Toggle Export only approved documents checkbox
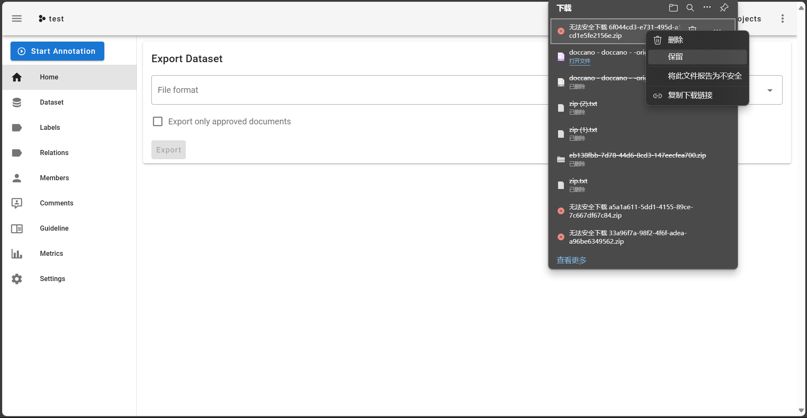The width and height of the screenshot is (807, 418). click(158, 121)
